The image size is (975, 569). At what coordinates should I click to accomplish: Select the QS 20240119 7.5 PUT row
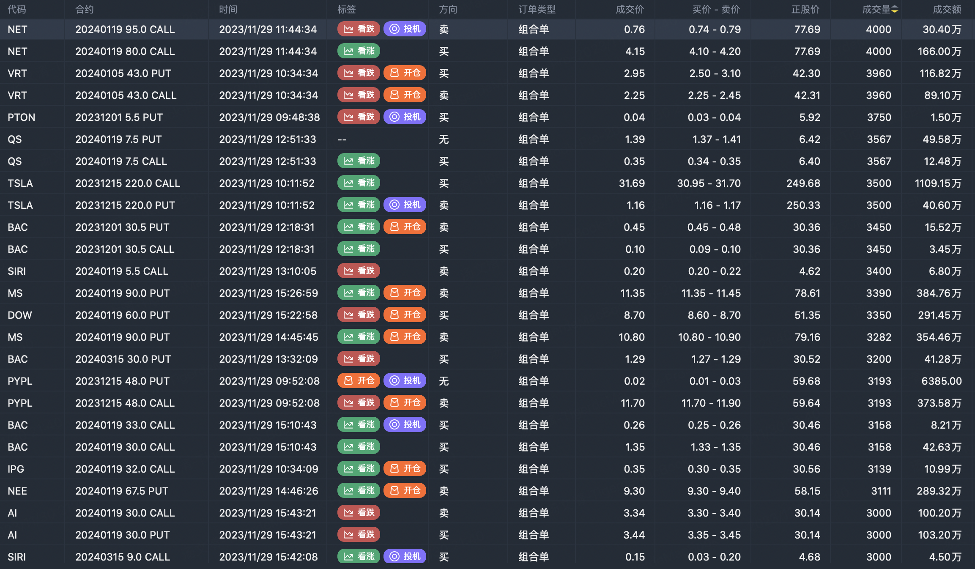tap(118, 140)
